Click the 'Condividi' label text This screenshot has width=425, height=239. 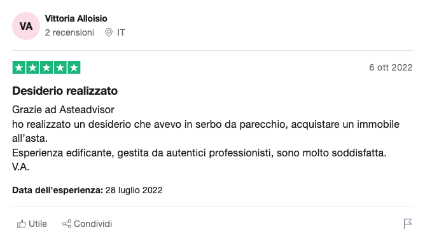pyautogui.click(x=93, y=224)
